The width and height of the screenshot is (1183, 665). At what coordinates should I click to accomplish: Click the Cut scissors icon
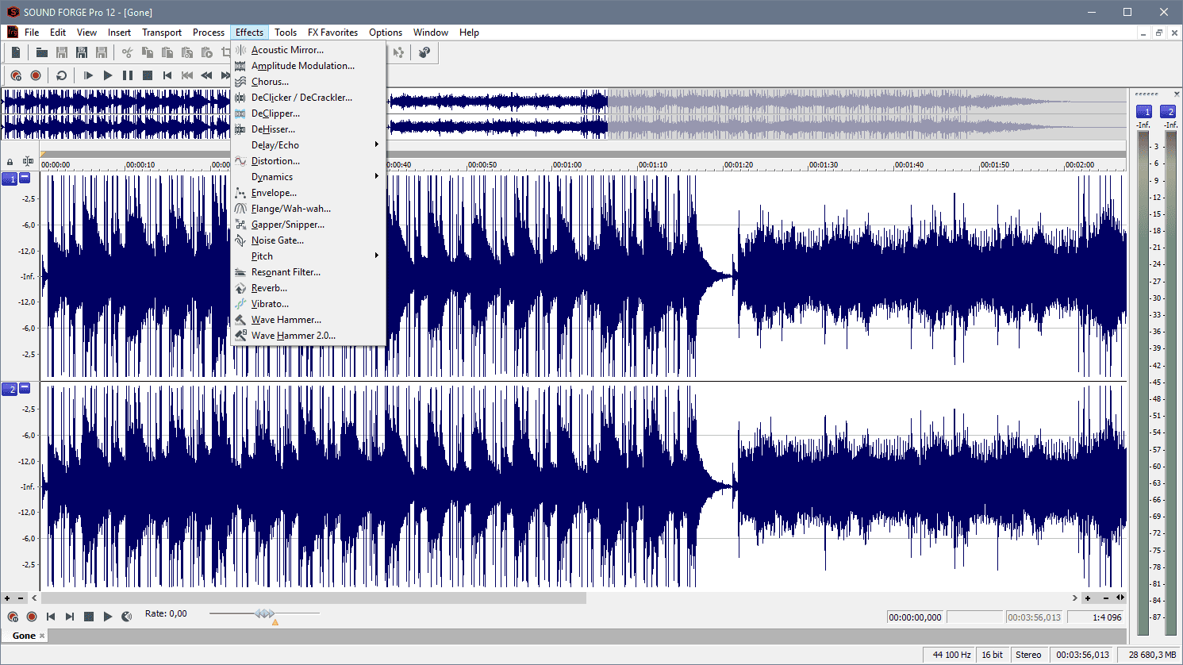(127, 52)
